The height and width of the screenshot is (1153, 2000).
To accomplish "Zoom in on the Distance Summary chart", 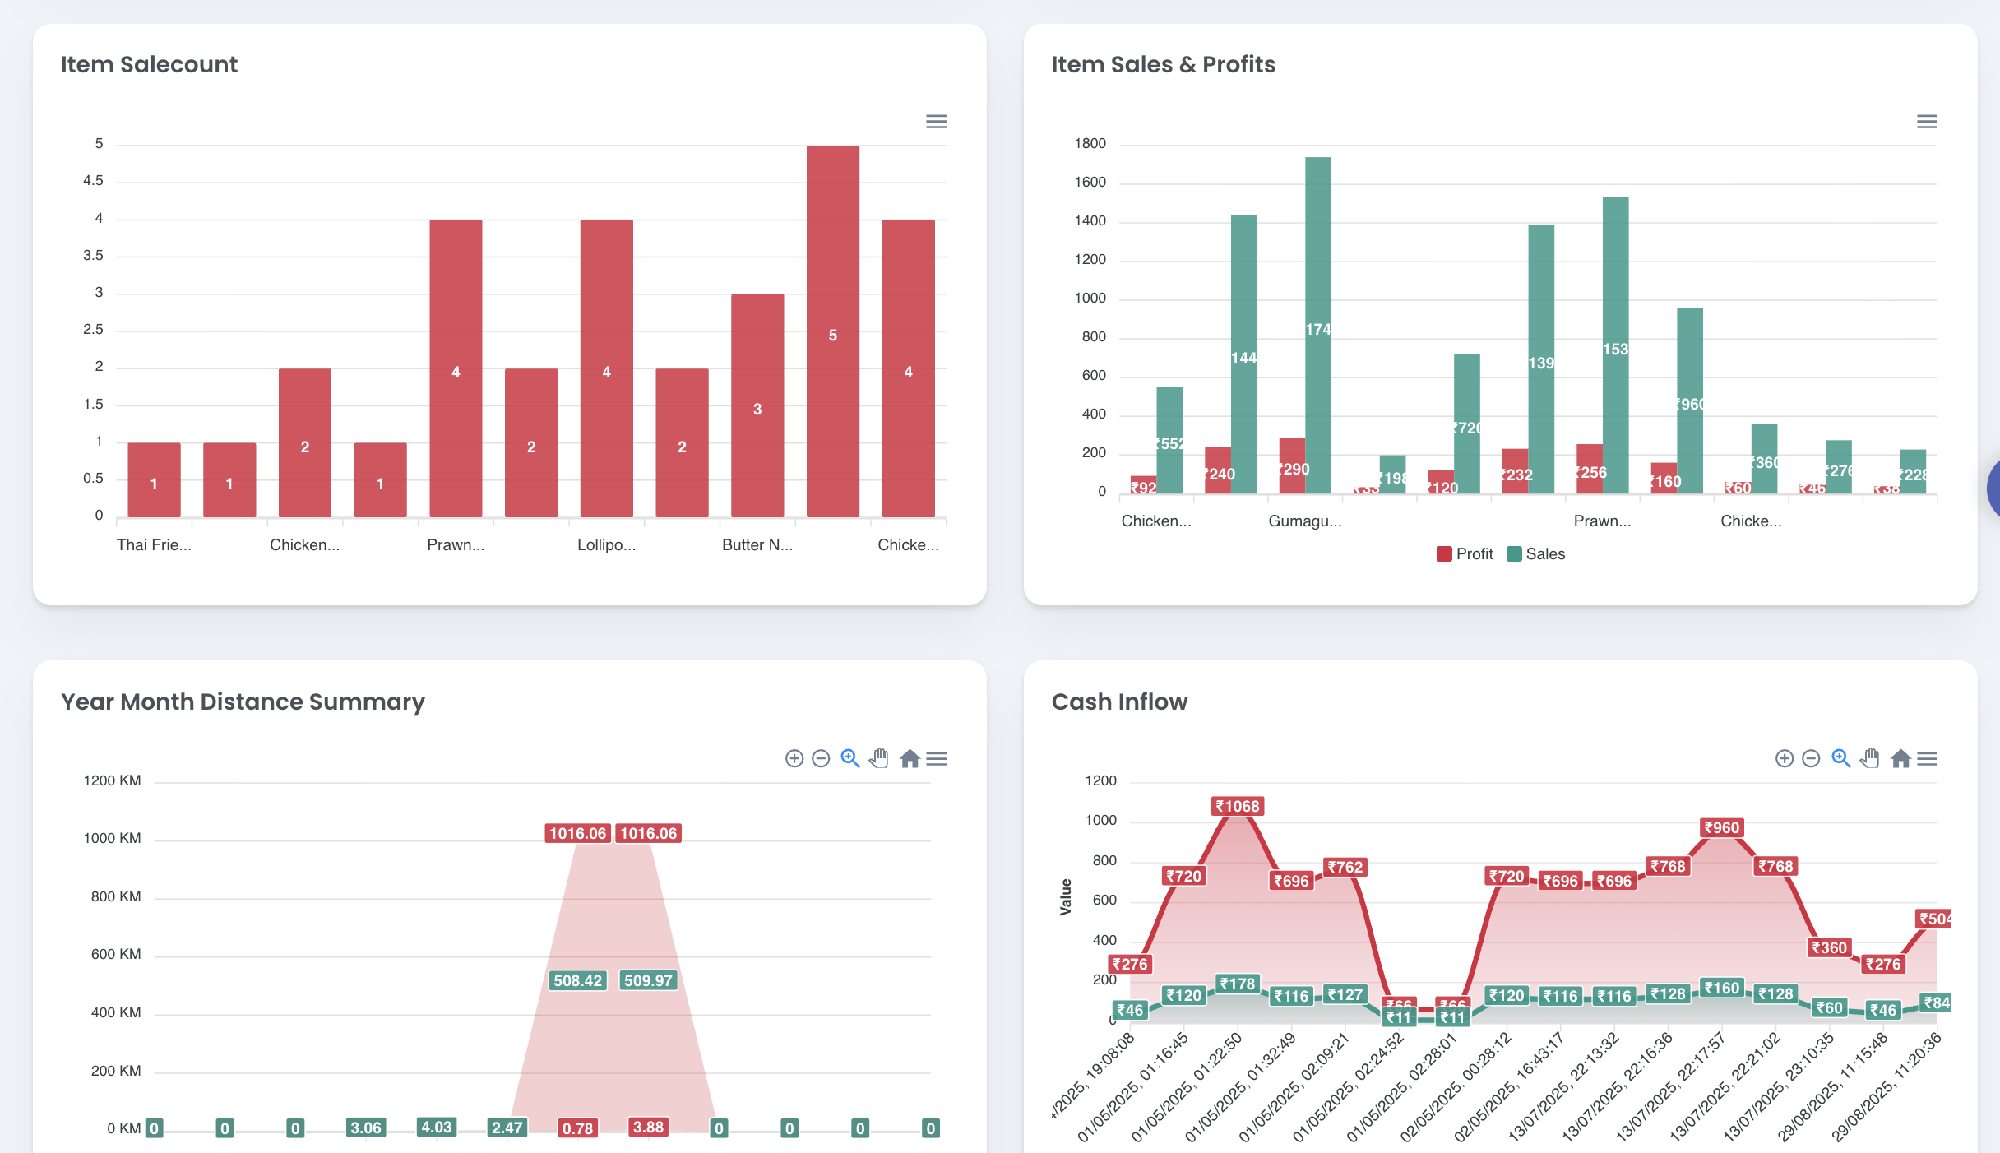I will click(x=794, y=758).
